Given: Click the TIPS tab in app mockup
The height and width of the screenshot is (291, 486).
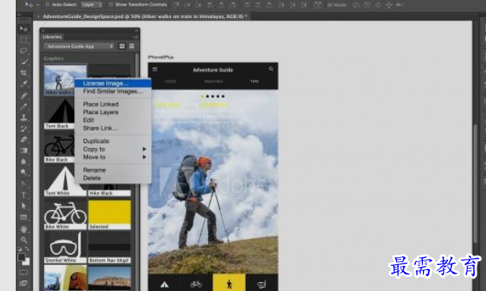Looking at the screenshot, I should coord(254,82).
